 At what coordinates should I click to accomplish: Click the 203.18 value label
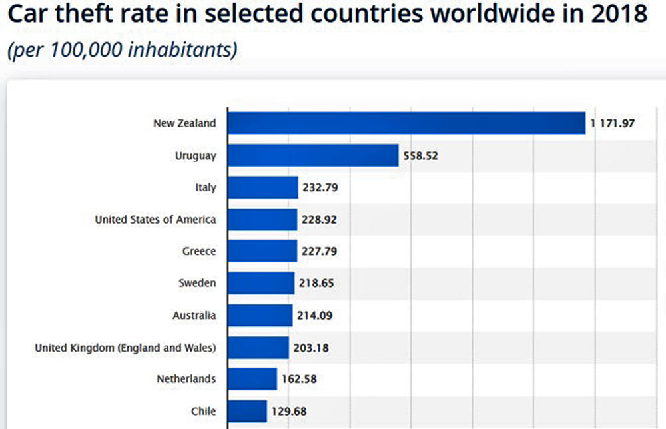coord(311,348)
